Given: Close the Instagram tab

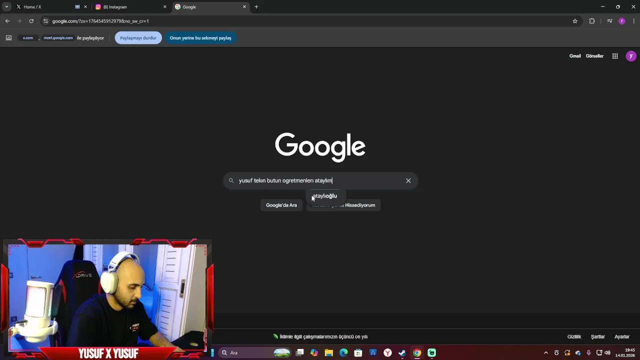Looking at the screenshot, I should point(165,7).
